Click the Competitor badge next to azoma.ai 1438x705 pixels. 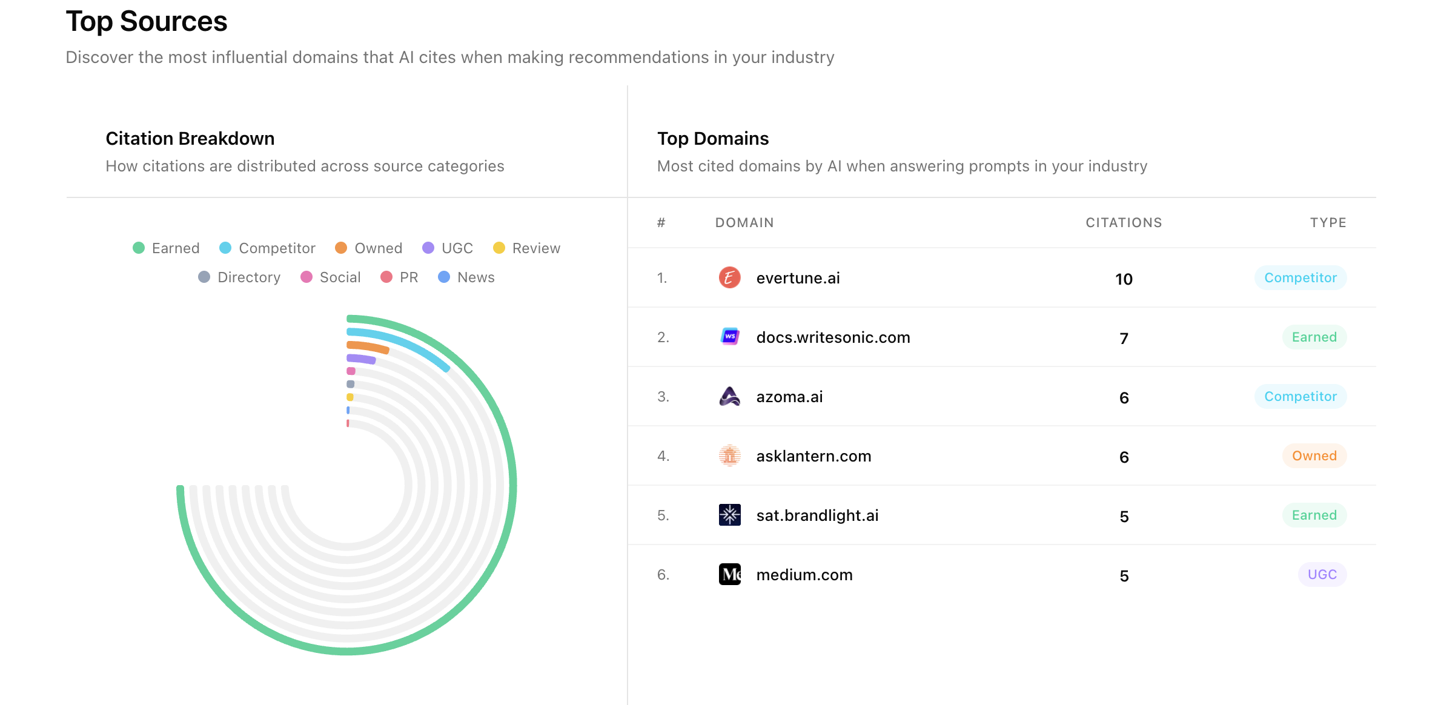coord(1300,396)
